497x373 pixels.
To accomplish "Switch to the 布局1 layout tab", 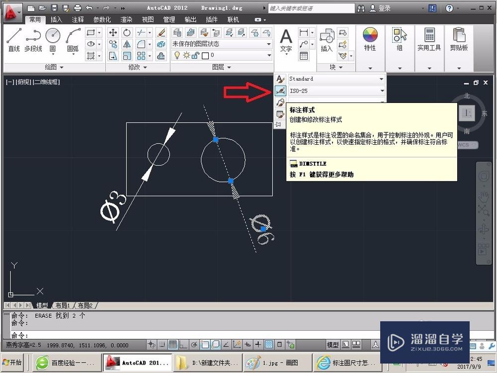I will (63, 305).
